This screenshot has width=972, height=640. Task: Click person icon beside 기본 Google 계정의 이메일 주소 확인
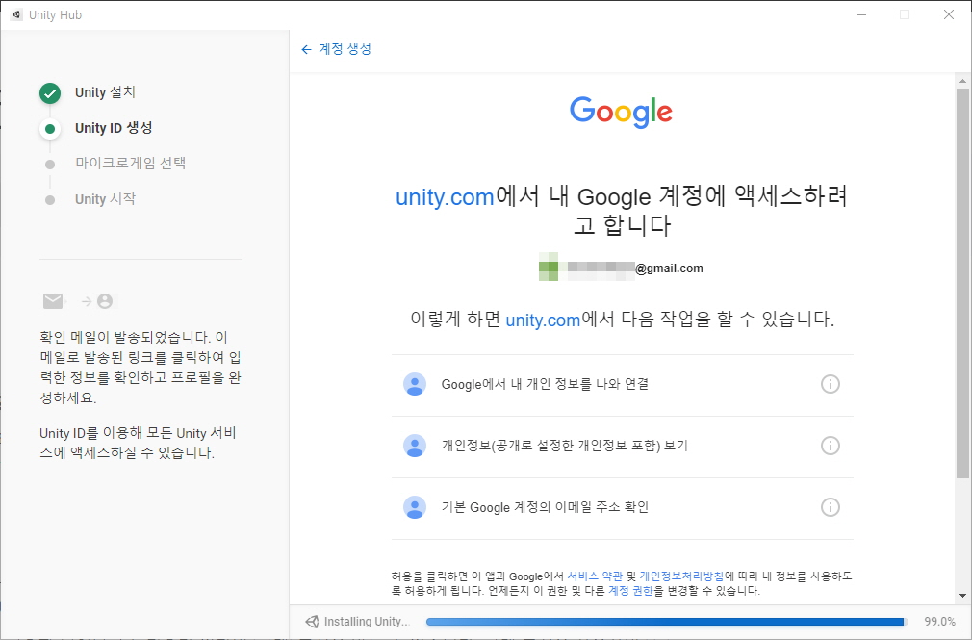pyautogui.click(x=415, y=507)
